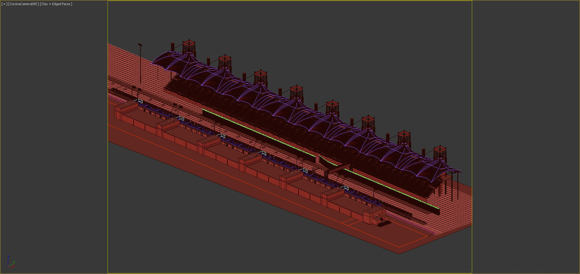The width and height of the screenshot is (580, 274).
Task: Open the [+] viewport general menu
Action: coord(4,4)
